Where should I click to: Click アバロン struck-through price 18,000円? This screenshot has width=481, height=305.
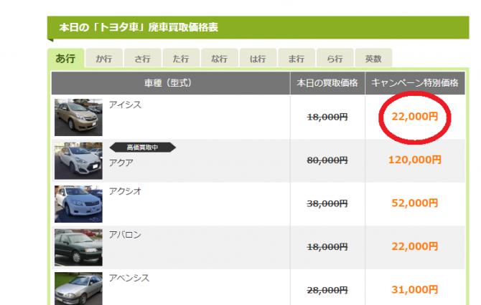[327, 247]
